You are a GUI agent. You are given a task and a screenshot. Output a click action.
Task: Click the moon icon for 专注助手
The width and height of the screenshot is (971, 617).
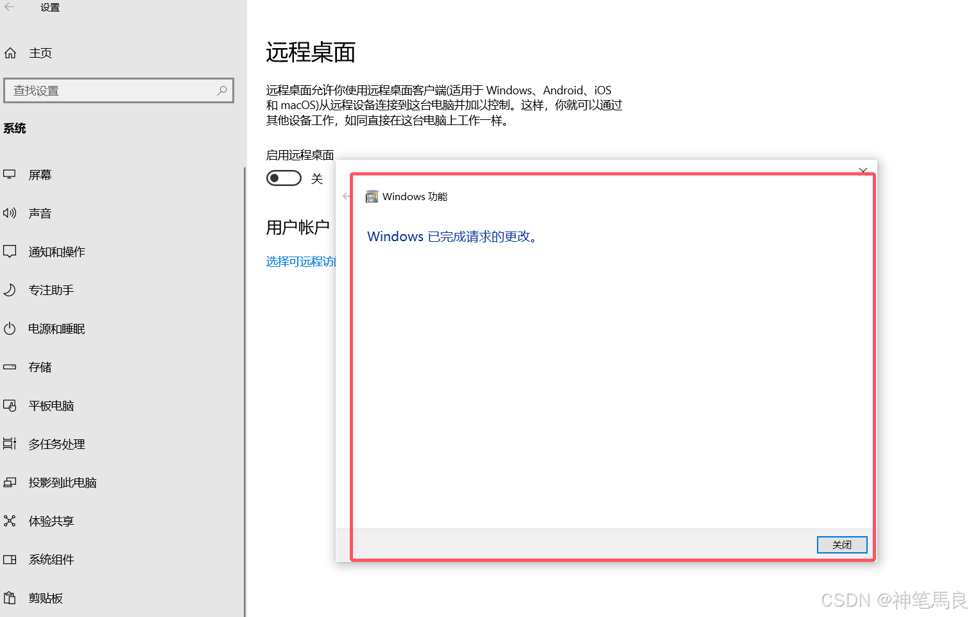10,290
